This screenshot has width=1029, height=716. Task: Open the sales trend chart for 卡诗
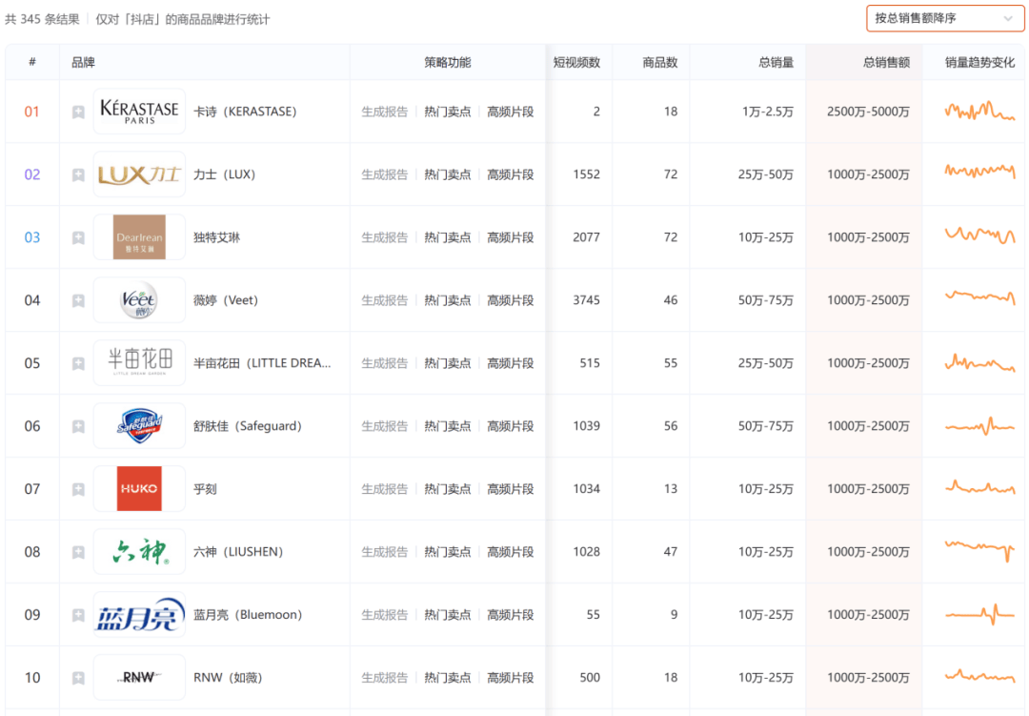979,111
